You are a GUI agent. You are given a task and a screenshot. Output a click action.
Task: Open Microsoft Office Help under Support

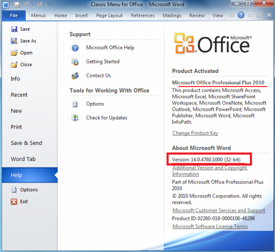[110, 48]
